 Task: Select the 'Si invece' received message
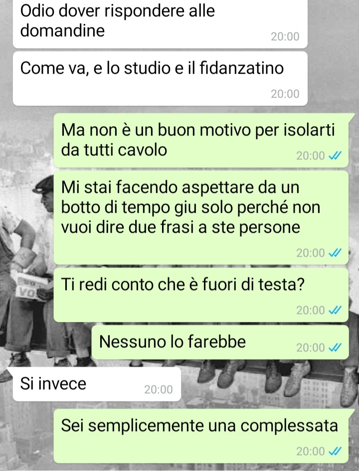(x=97, y=384)
